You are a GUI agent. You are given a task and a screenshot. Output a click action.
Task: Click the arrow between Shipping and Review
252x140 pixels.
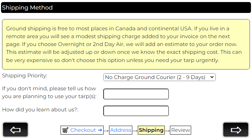tap(167, 130)
